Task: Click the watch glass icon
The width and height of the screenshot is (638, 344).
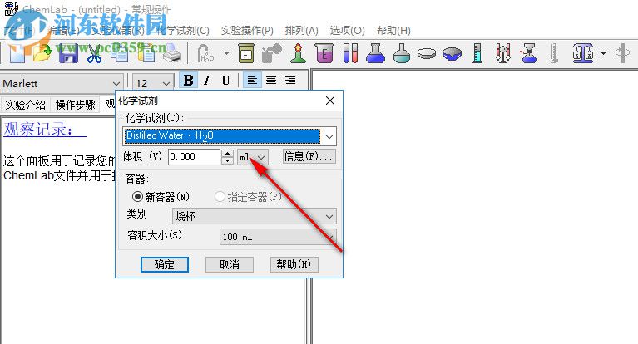Action: (427, 53)
